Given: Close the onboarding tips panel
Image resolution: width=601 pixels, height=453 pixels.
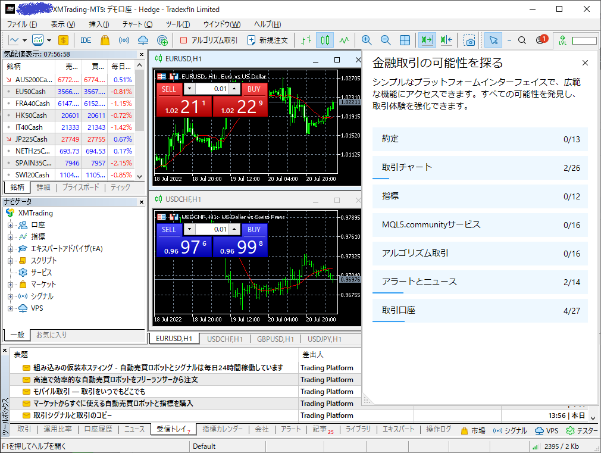Looking at the screenshot, I should (585, 63).
